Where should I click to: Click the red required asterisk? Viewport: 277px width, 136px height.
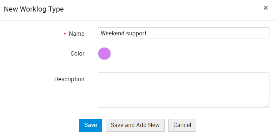point(65,34)
